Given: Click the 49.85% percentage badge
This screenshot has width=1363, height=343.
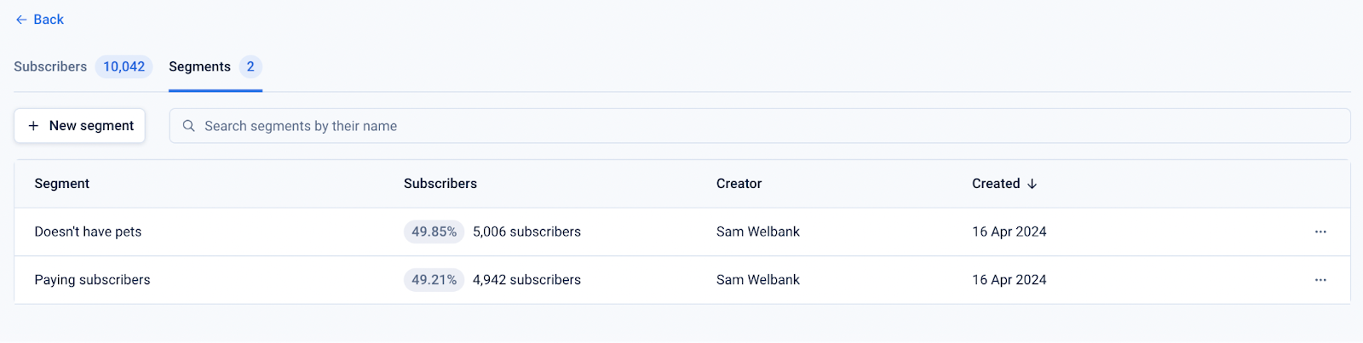Looking at the screenshot, I should pos(434,232).
